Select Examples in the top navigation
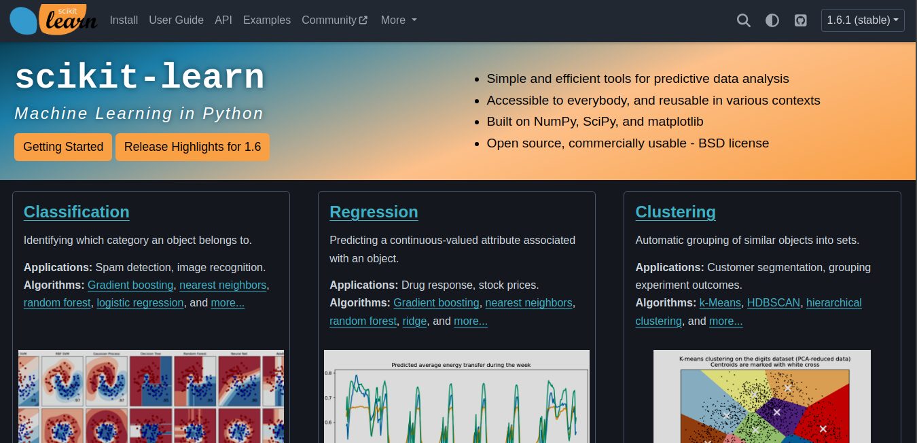This screenshot has height=443, width=917. (x=267, y=20)
